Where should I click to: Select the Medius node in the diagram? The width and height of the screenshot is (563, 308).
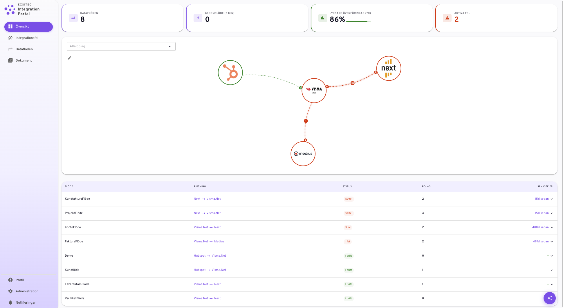(303, 154)
